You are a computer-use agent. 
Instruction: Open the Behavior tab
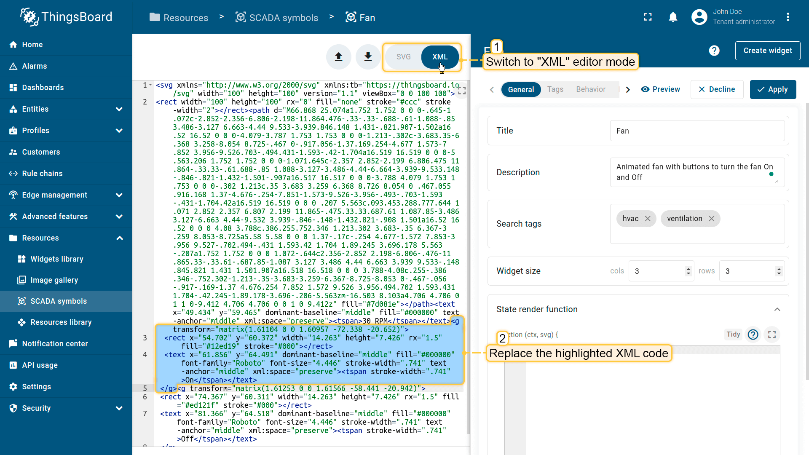pyautogui.click(x=590, y=89)
